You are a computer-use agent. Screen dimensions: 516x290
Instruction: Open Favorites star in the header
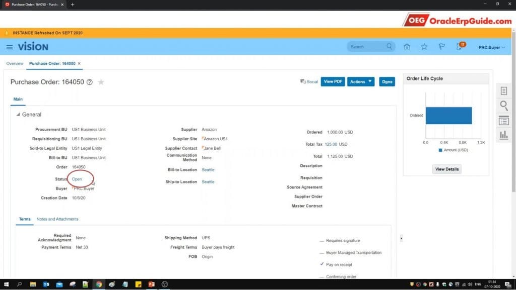(424, 47)
